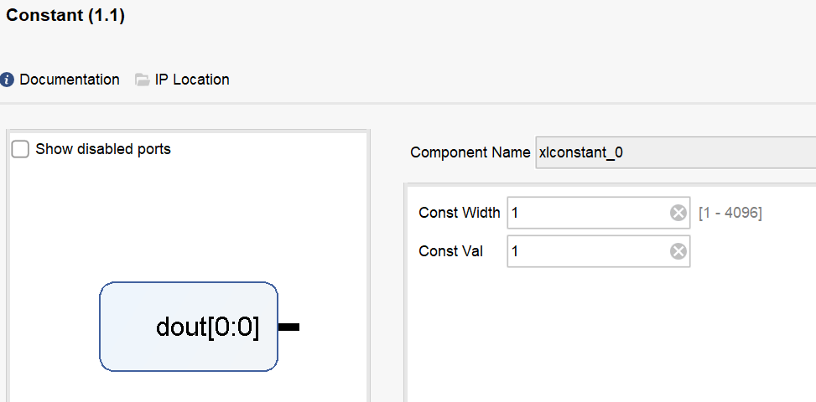Viewport: 816px width, 402px height.
Task: Click the IP Location folder icon
Action: click(x=142, y=80)
